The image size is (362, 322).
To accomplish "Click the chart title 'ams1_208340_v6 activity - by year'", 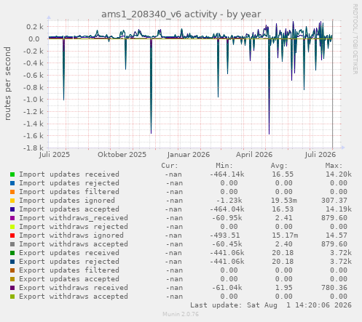I will click(181, 15).
